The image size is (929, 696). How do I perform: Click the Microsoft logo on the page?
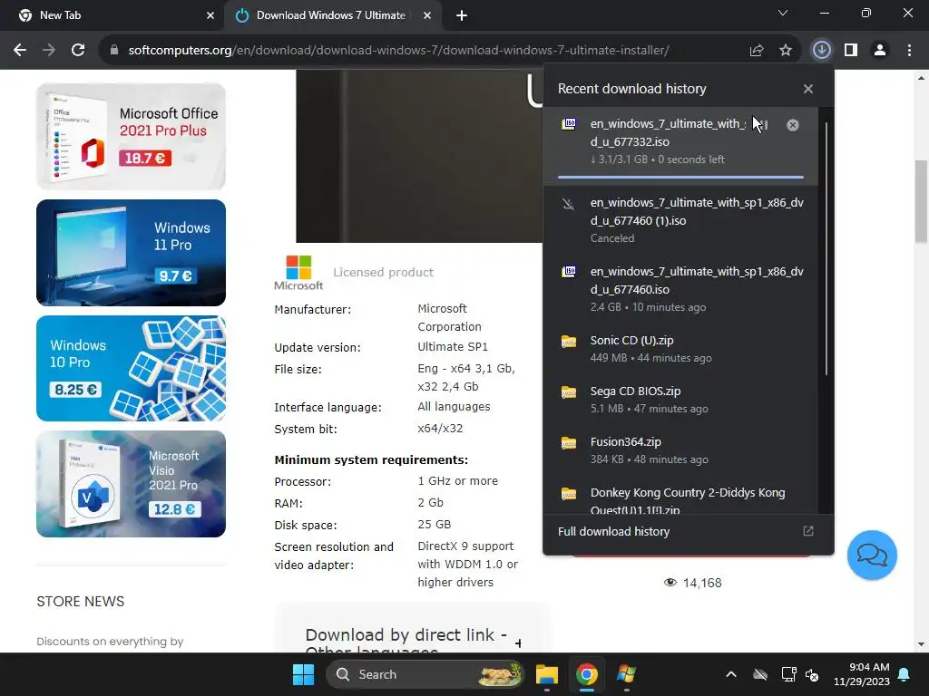(x=298, y=273)
